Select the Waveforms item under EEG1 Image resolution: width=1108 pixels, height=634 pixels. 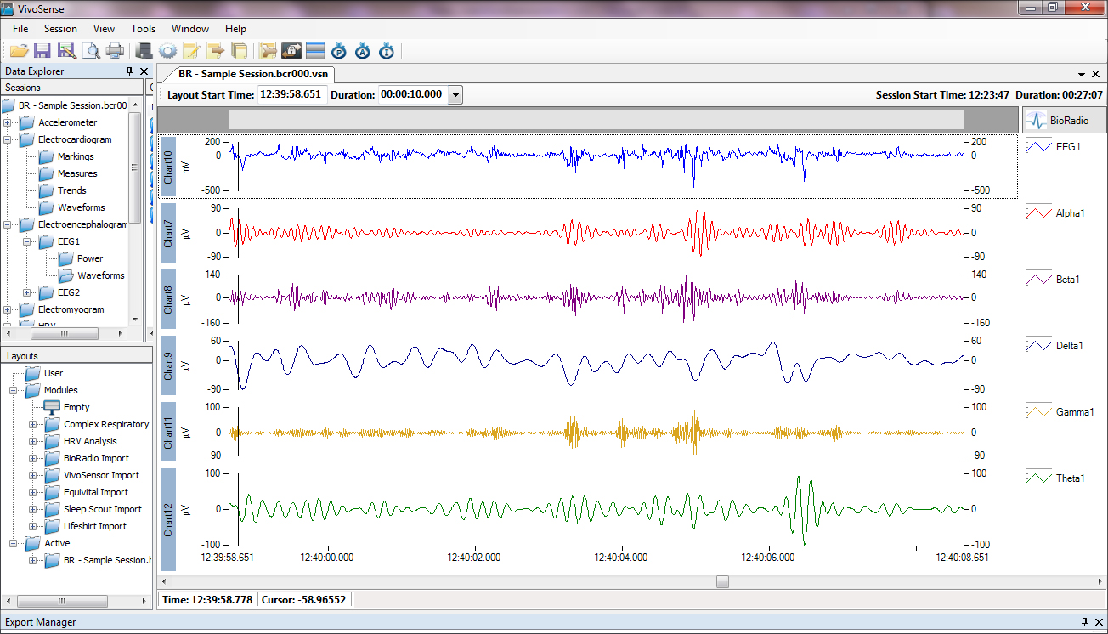[x=100, y=275]
